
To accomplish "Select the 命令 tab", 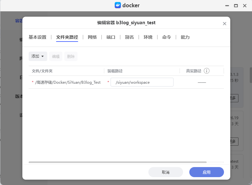I will (x=167, y=37).
